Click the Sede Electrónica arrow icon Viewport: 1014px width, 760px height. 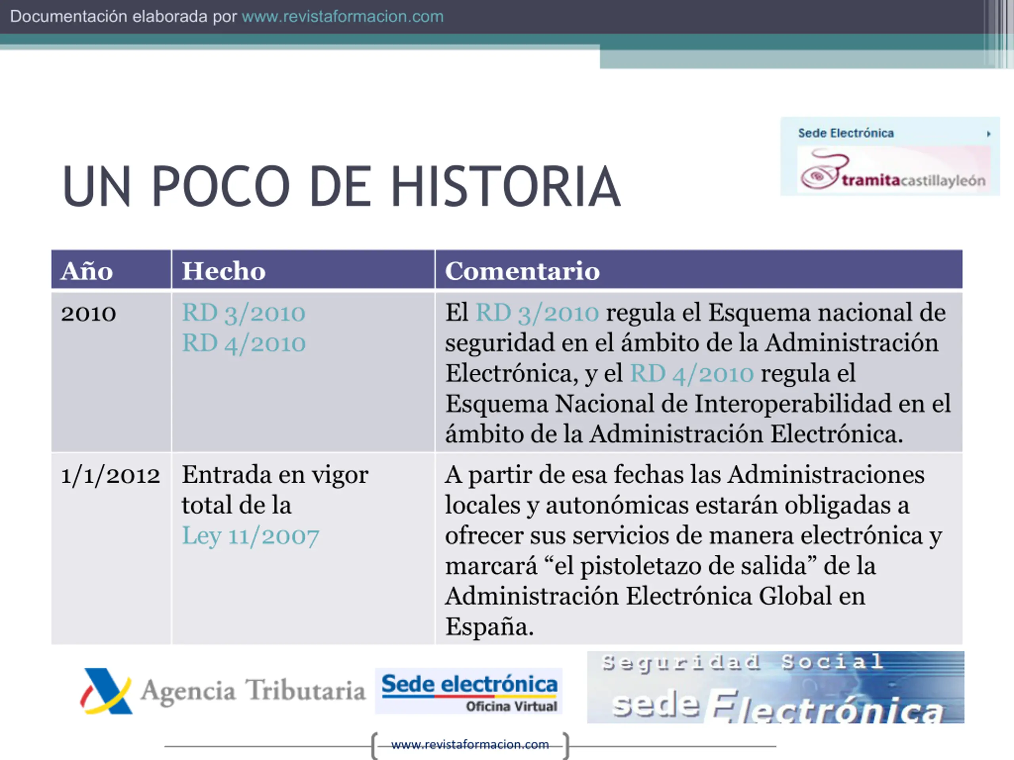tap(989, 134)
